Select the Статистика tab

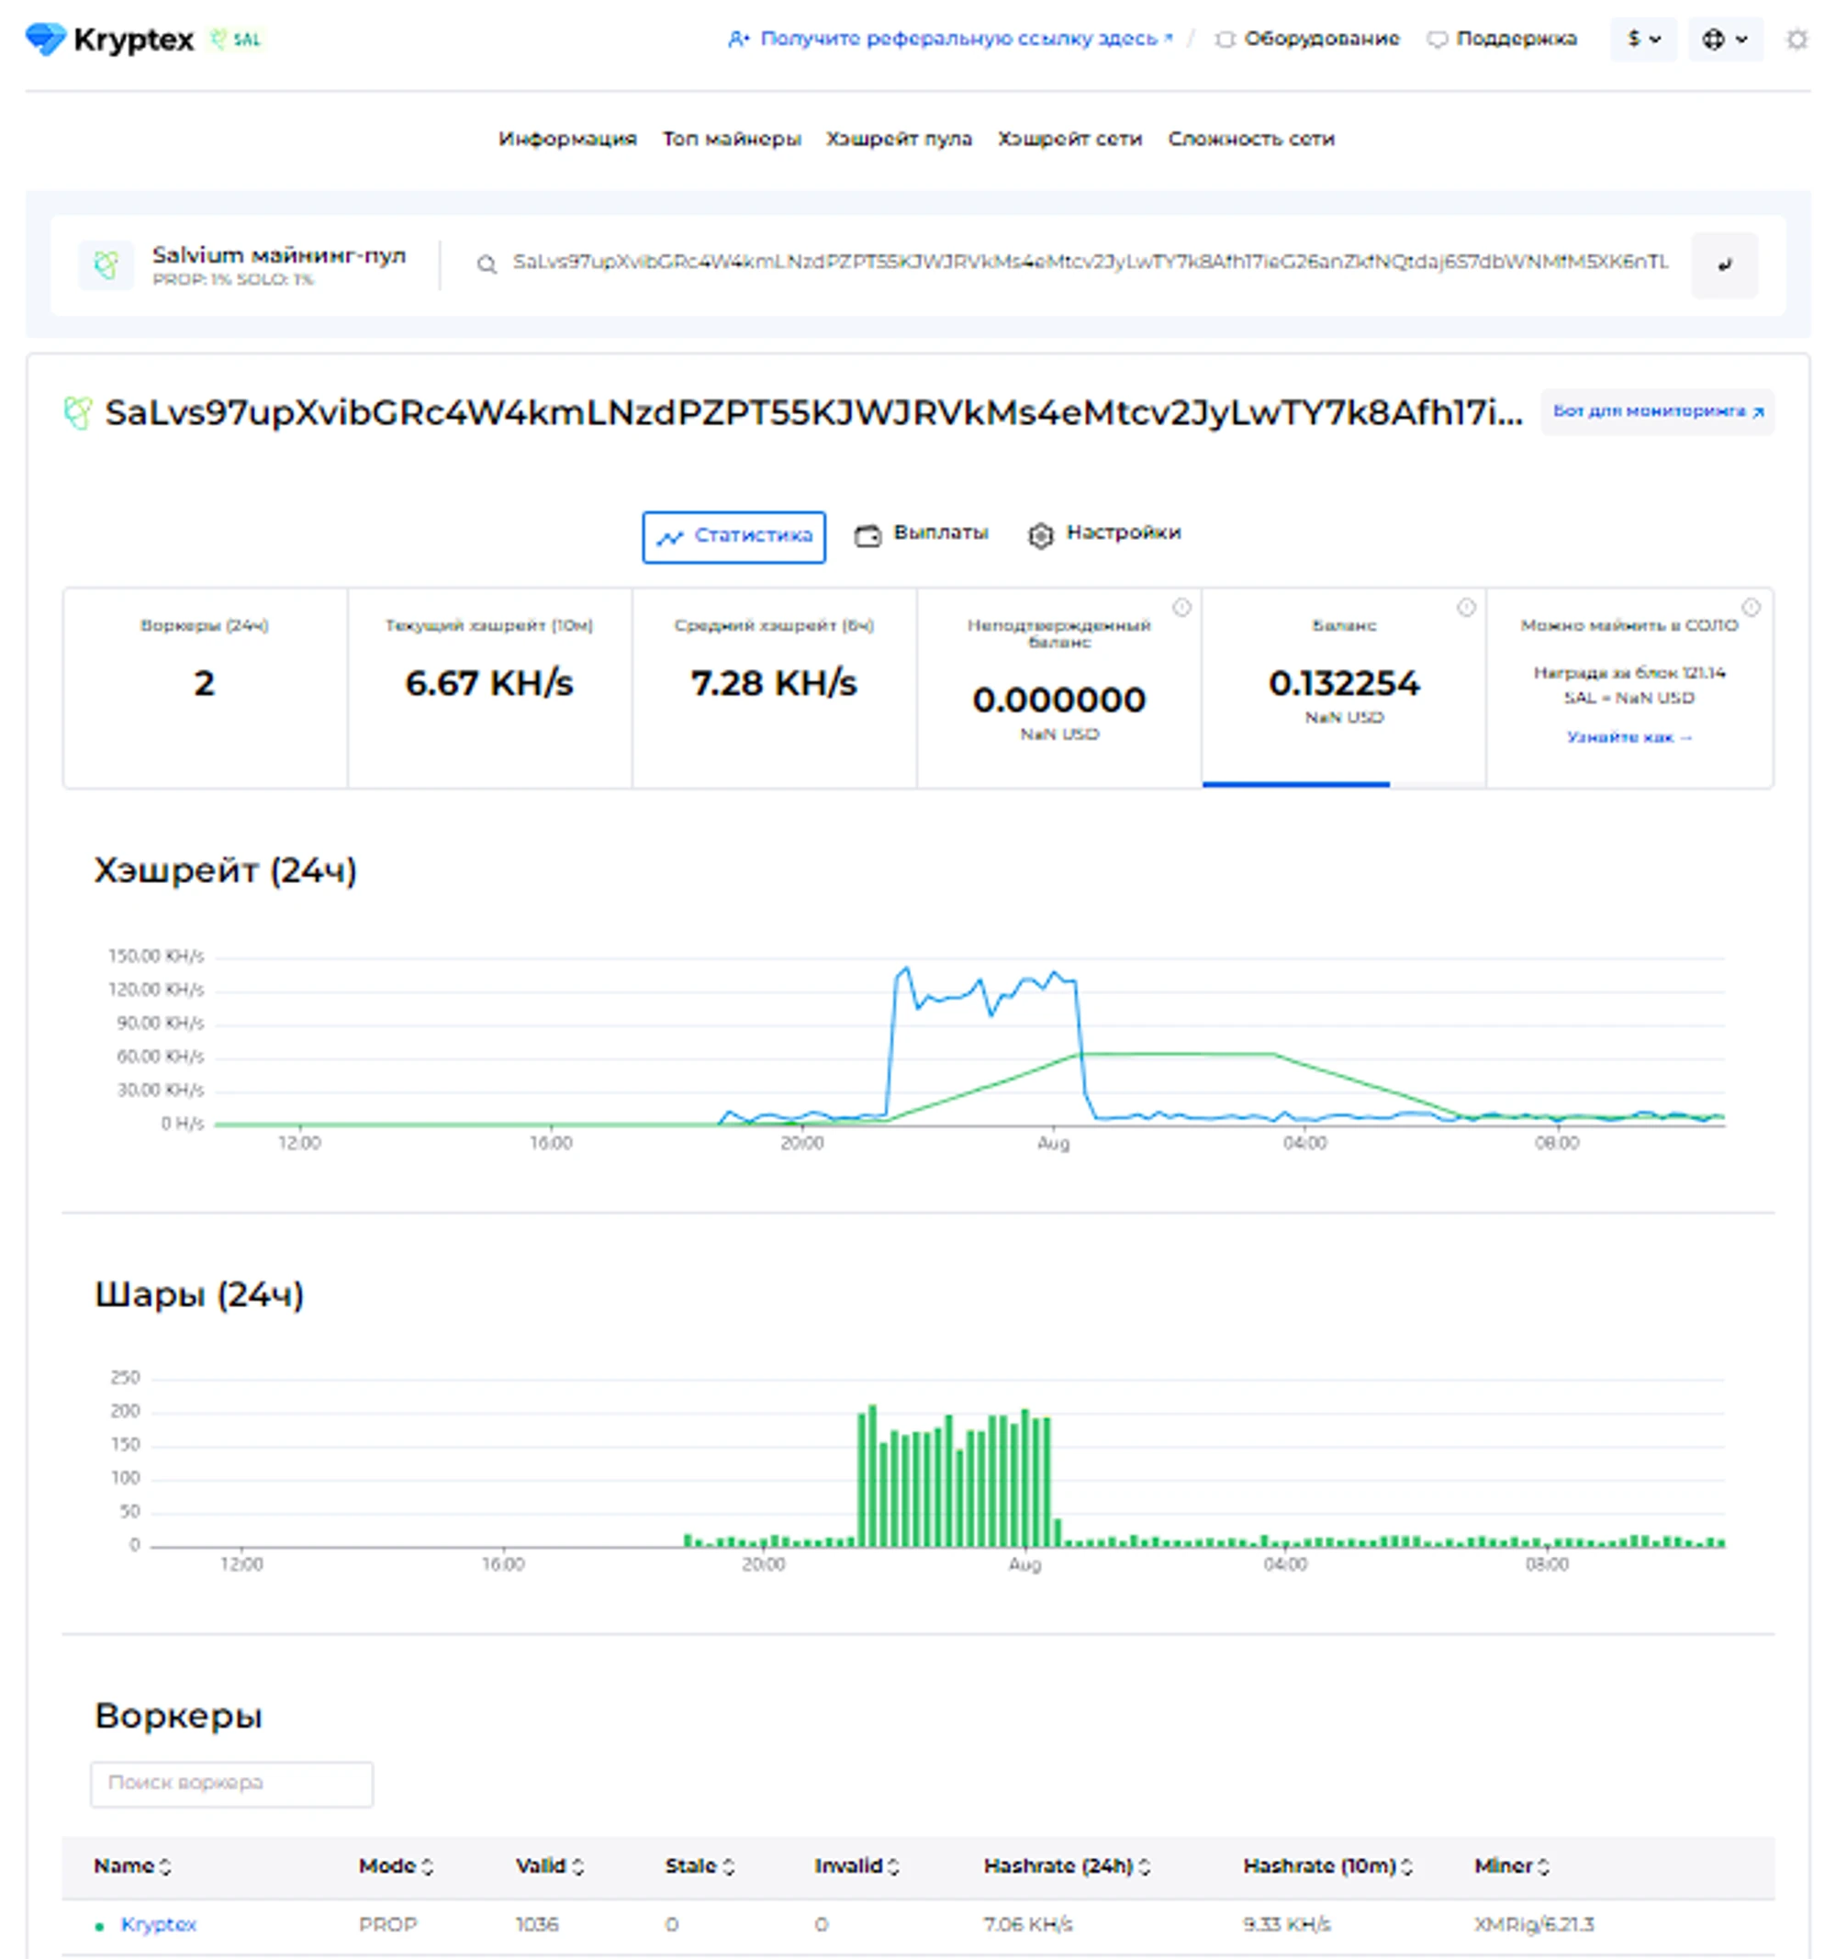point(733,536)
